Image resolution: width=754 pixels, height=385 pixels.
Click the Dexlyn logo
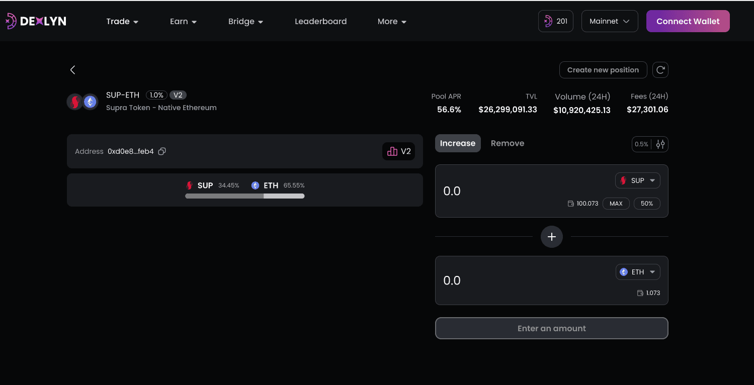click(x=36, y=21)
